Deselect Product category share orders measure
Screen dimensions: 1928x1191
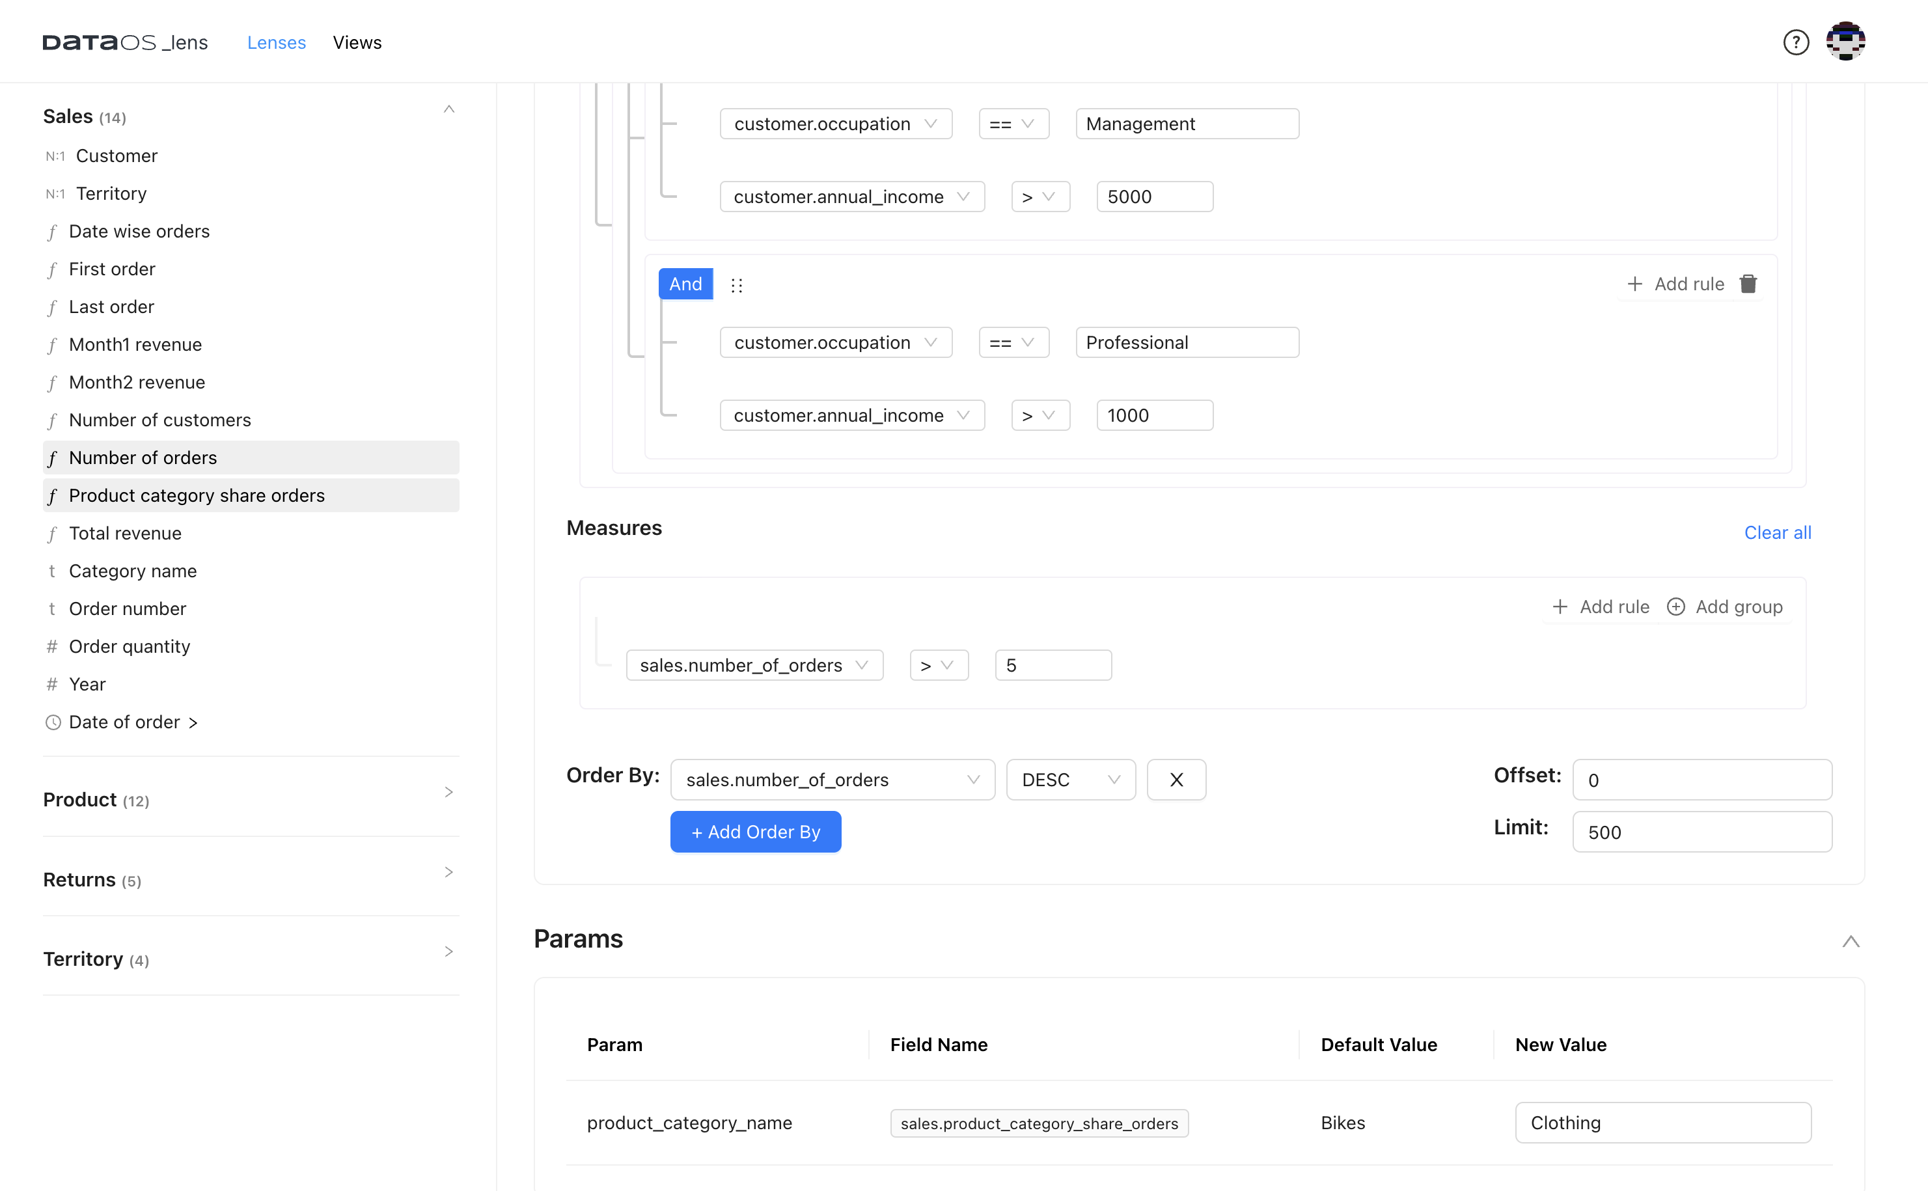[x=251, y=495]
